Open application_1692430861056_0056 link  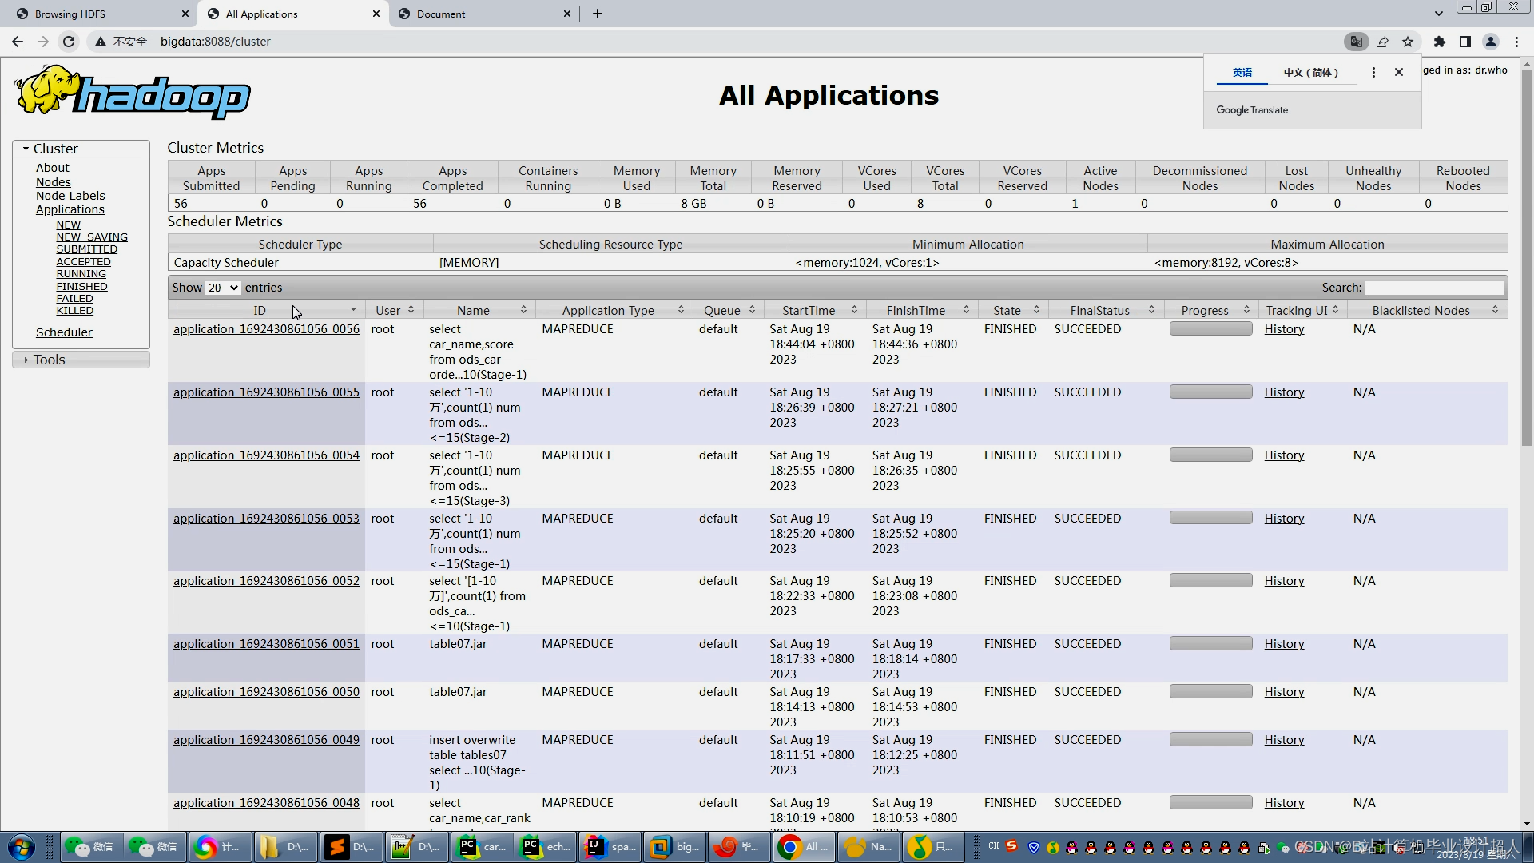point(266,329)
